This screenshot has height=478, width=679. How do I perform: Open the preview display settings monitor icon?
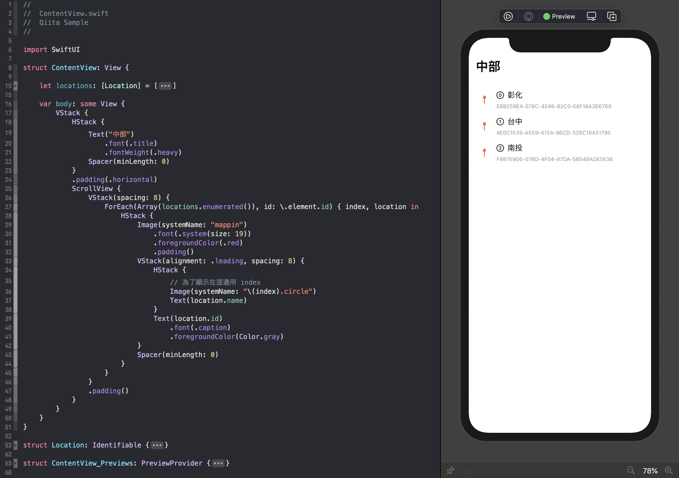(x=591, y=16)
